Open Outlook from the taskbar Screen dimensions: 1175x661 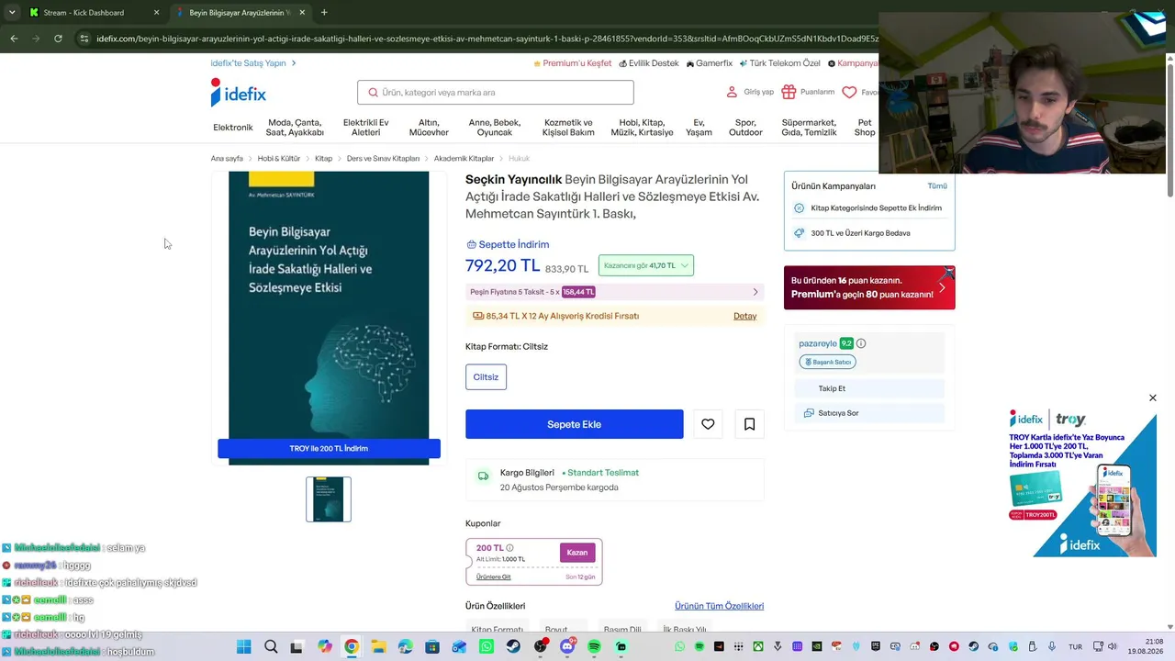pos(459,647)
